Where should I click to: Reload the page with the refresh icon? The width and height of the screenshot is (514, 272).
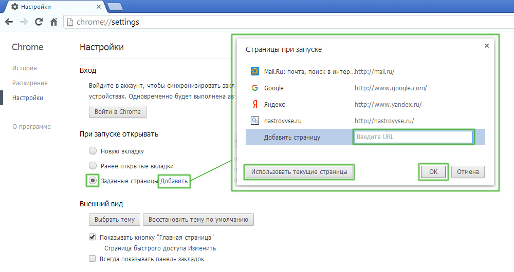tap(39, 22)
